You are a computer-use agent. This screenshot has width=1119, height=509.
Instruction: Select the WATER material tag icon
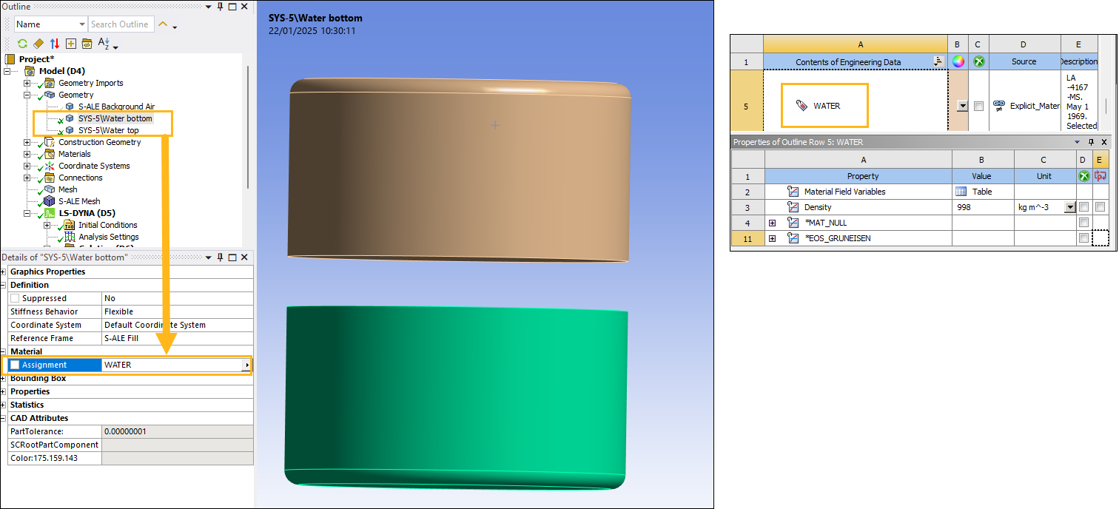click(802, 106)
